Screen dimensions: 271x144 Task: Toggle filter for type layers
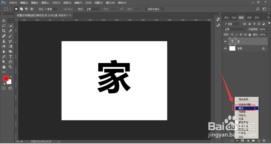[x=254, y=24]
